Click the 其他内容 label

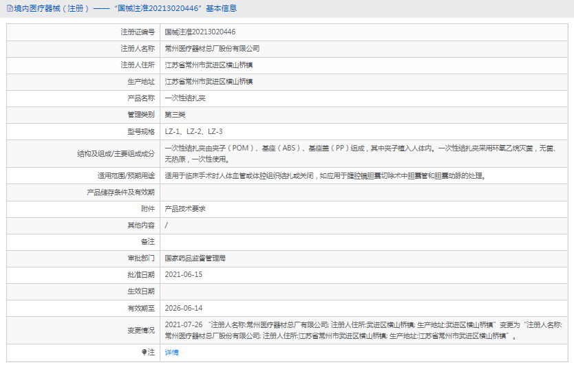point(141,225)
